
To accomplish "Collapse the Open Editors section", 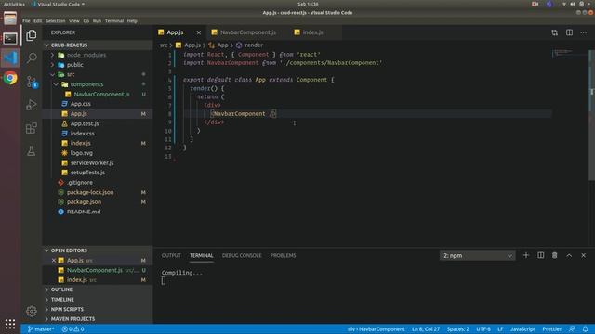I will pos(98,250).
